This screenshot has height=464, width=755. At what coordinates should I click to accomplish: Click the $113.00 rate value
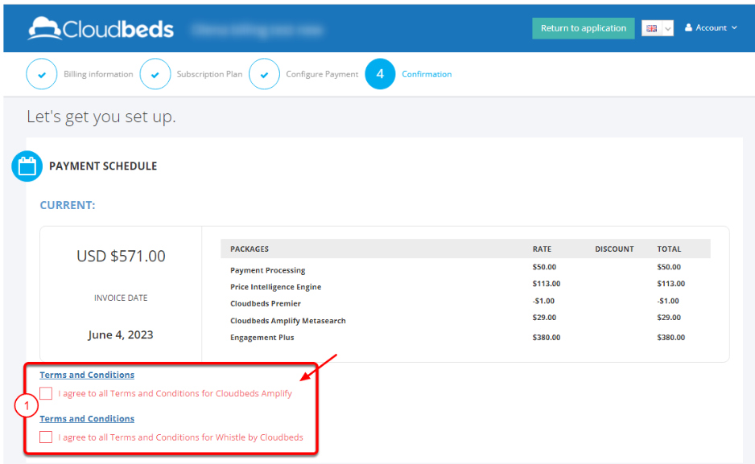(546, 284)
